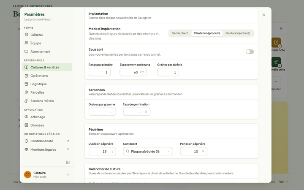This screenshot has height=190, width=304.
Task: Click the Parcelles map pin icon
Action: pos(26,92)
